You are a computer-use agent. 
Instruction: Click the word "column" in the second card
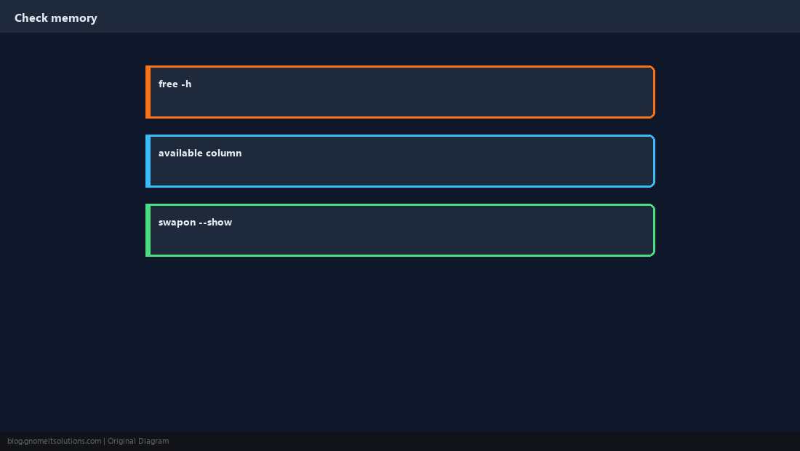tap(224, 153)
